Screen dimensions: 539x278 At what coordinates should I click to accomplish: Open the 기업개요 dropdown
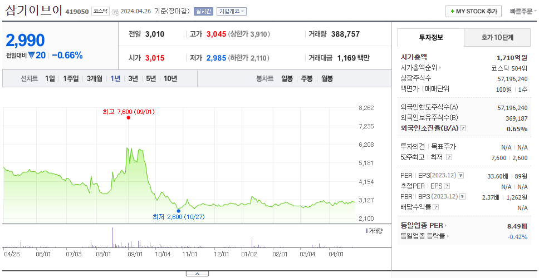click(231, 11)
